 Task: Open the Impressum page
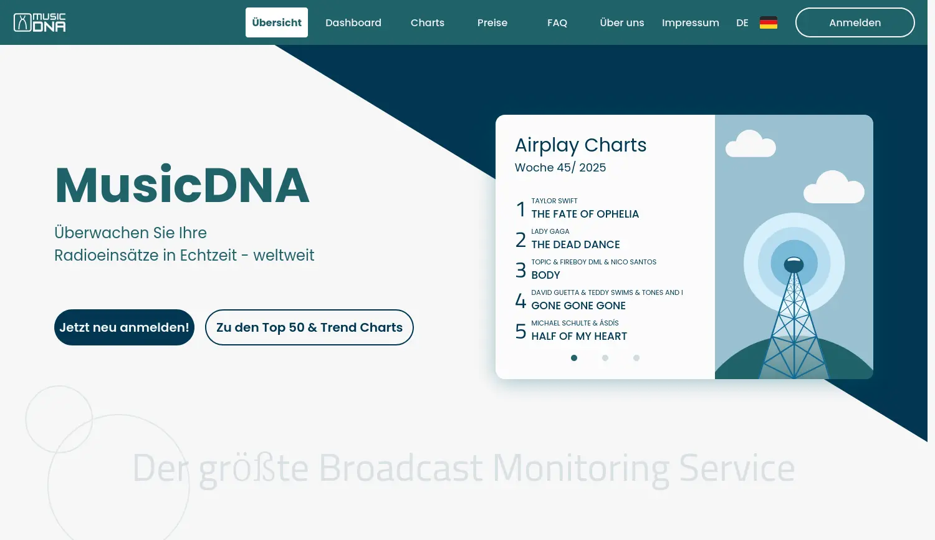[690, 22]
